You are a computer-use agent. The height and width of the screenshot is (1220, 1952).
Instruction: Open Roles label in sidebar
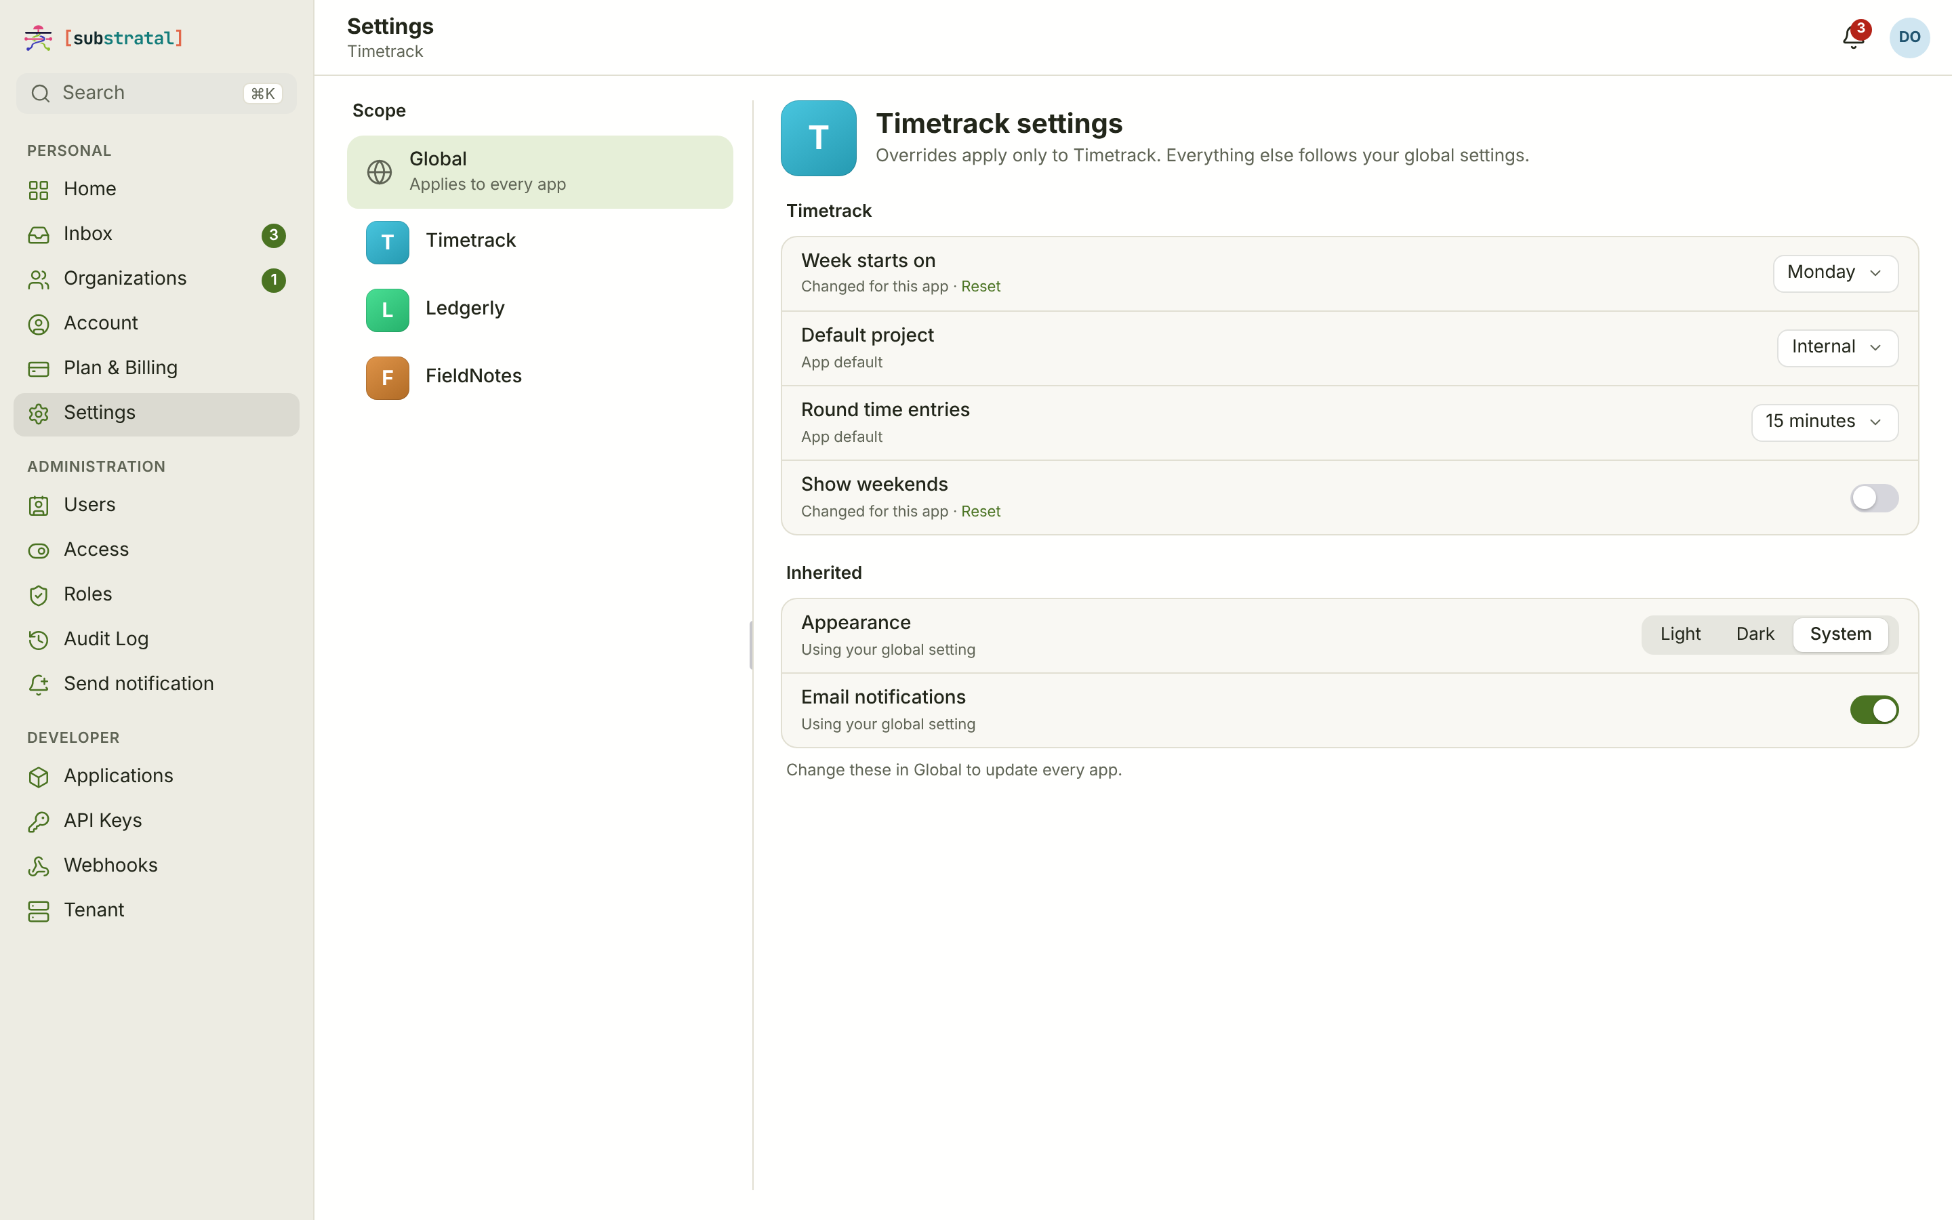click(x=88, y=594)
